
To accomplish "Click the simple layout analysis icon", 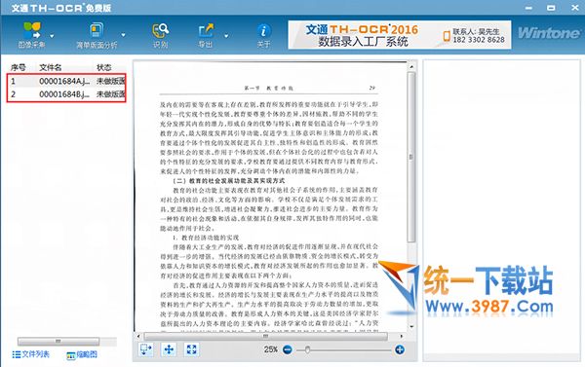I will tap(97, 30).
